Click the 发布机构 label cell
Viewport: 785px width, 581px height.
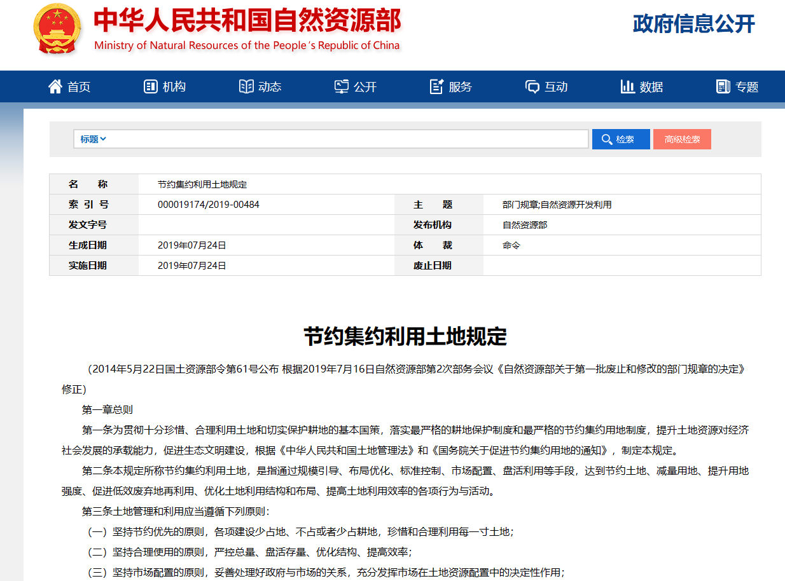coord(439,225)
